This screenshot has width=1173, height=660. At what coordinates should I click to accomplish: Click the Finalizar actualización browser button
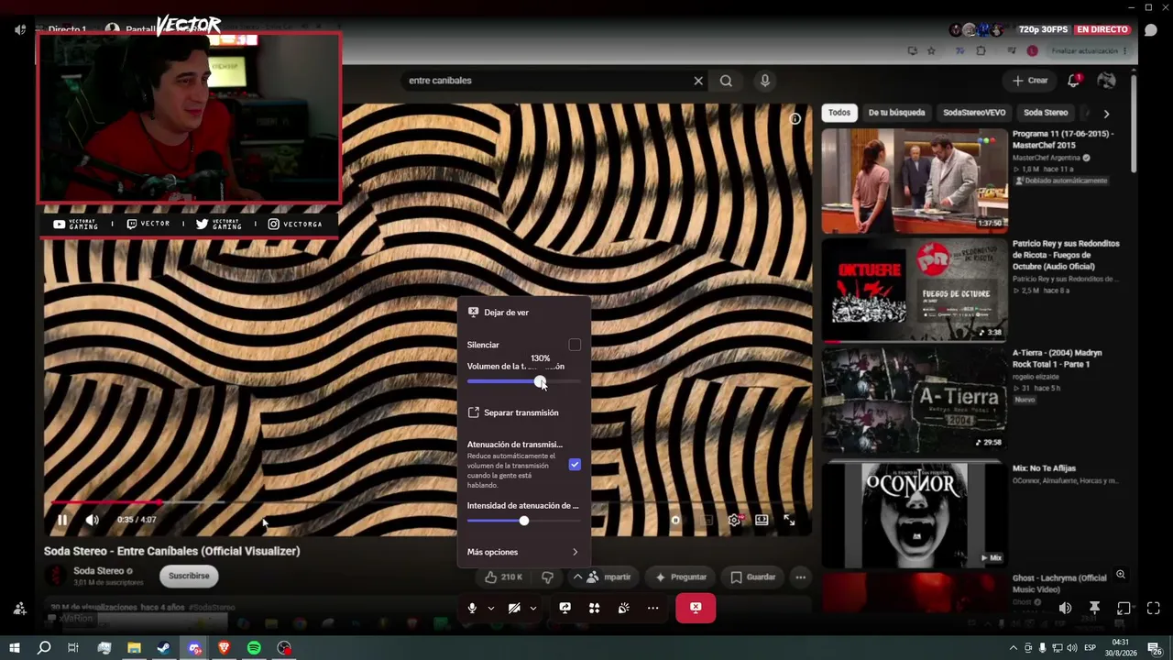[x=1089, y=51]
